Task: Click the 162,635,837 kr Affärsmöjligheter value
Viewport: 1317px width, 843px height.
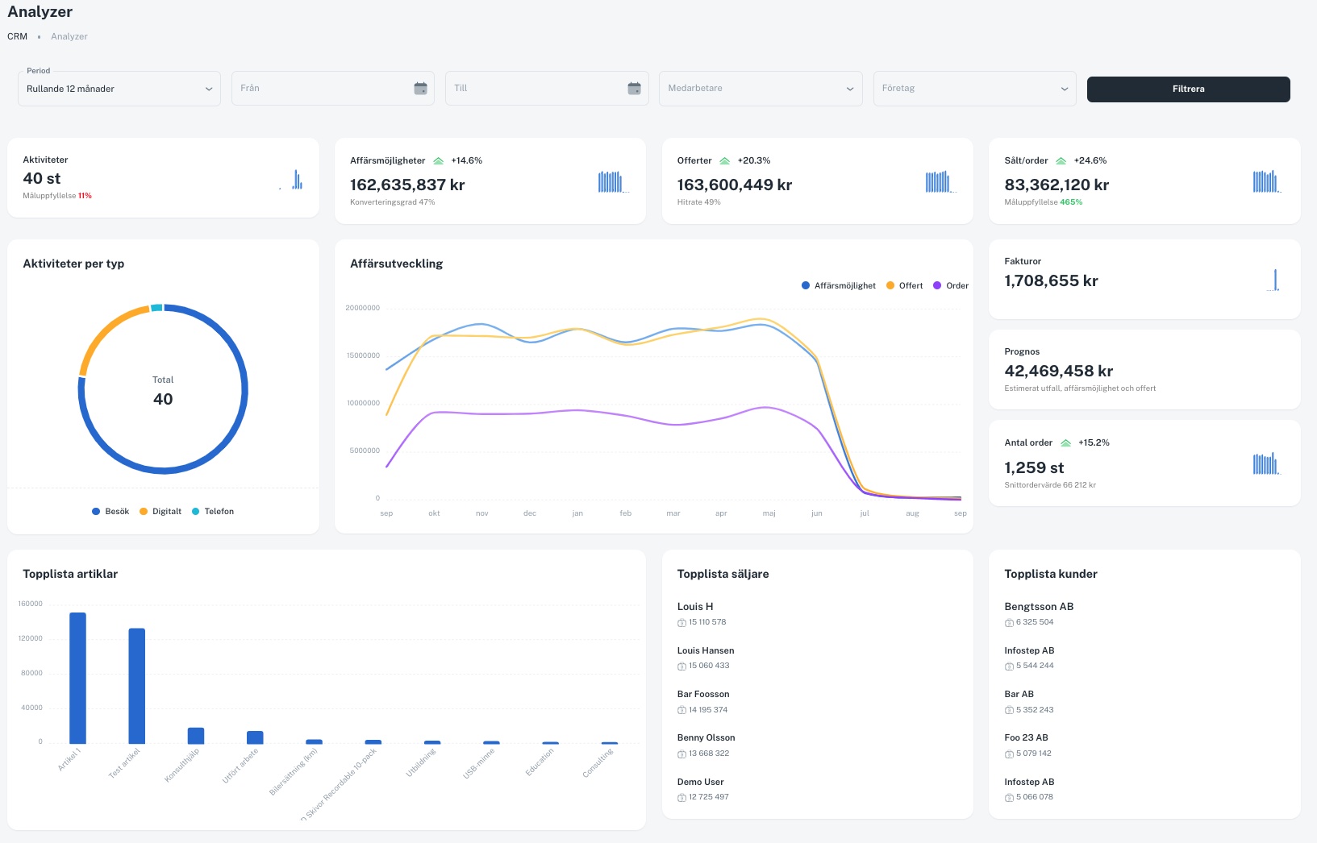Action: 407,185
